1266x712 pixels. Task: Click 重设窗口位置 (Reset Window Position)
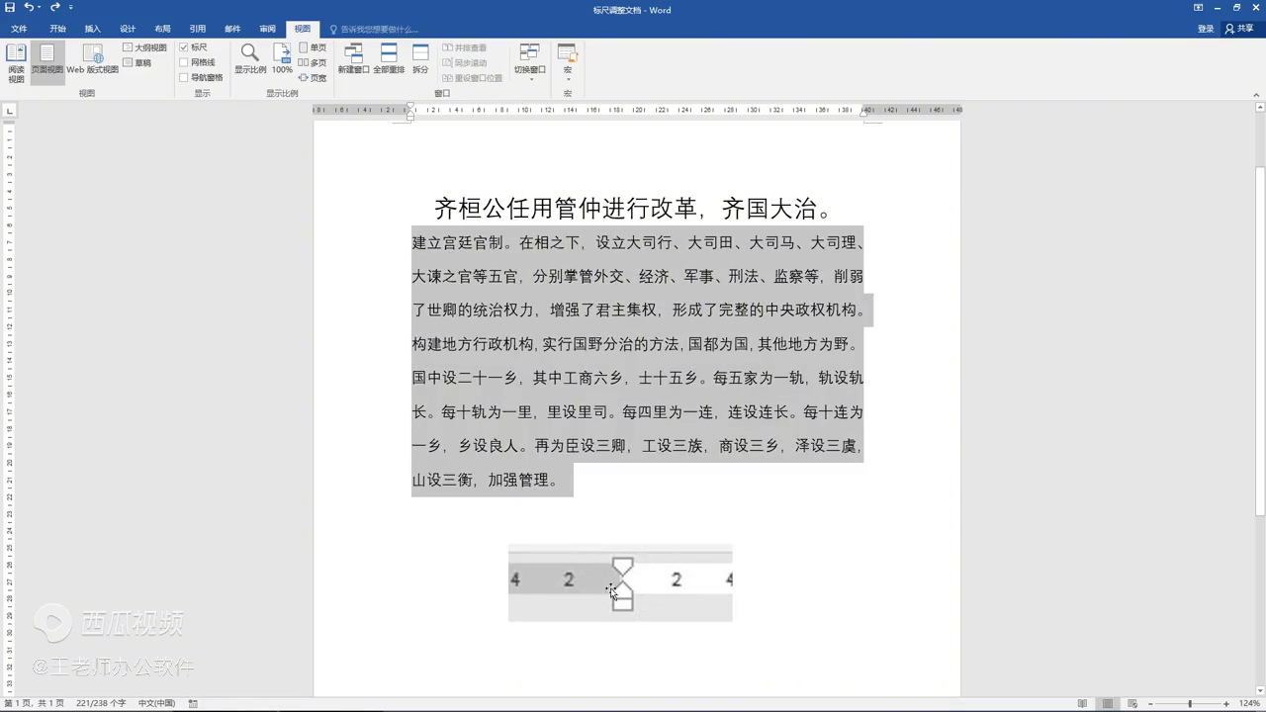click(473, 77)
